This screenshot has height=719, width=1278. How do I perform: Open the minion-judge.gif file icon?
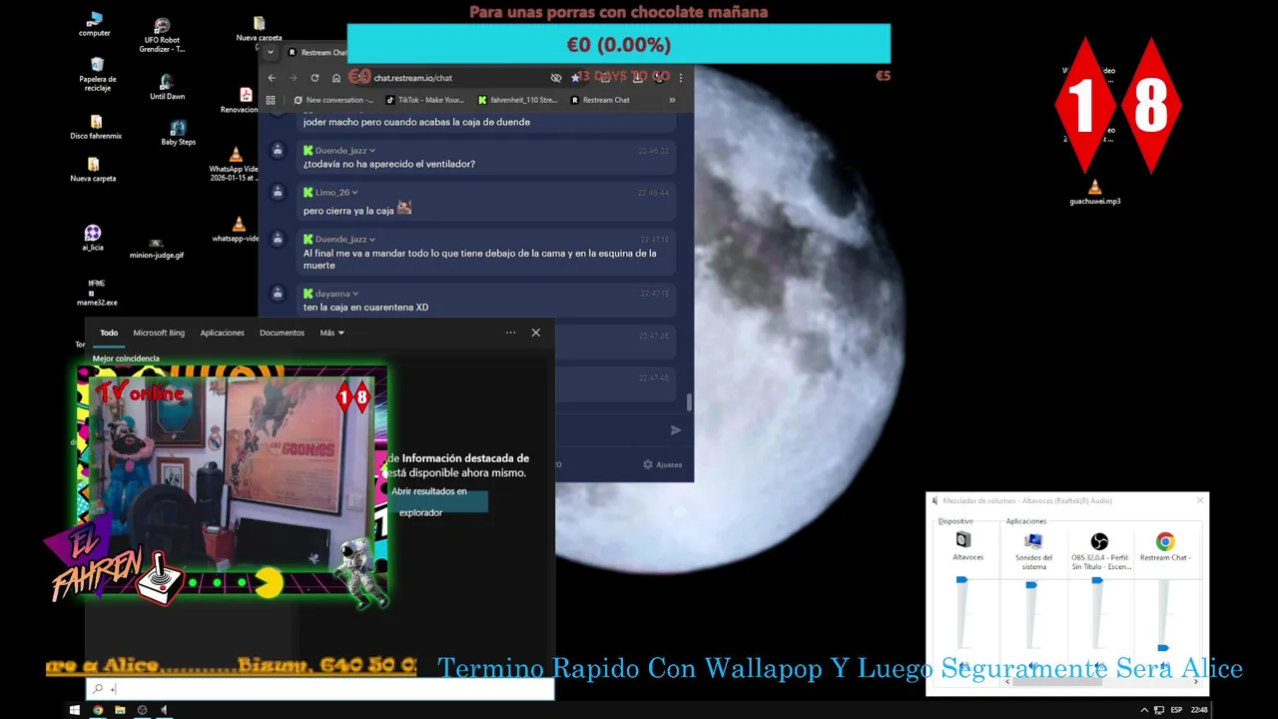point(156,248)
